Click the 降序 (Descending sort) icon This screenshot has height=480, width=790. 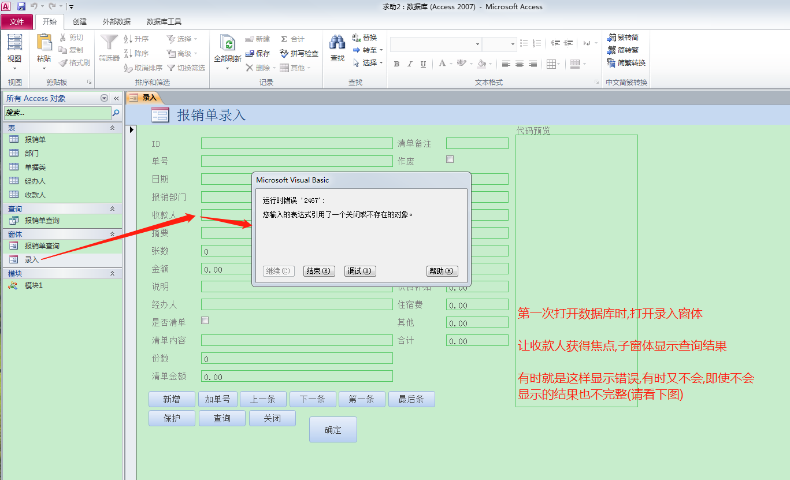click(128, 53)
